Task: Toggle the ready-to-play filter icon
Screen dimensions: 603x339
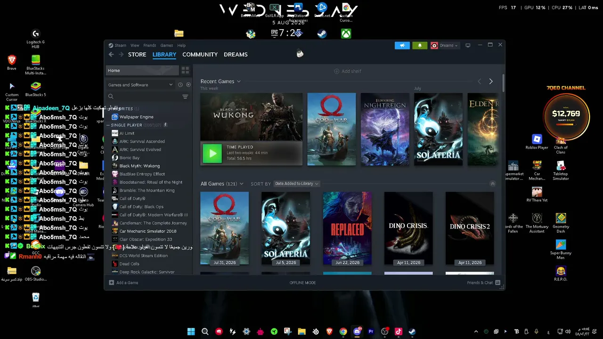Action: click(188, 85)
